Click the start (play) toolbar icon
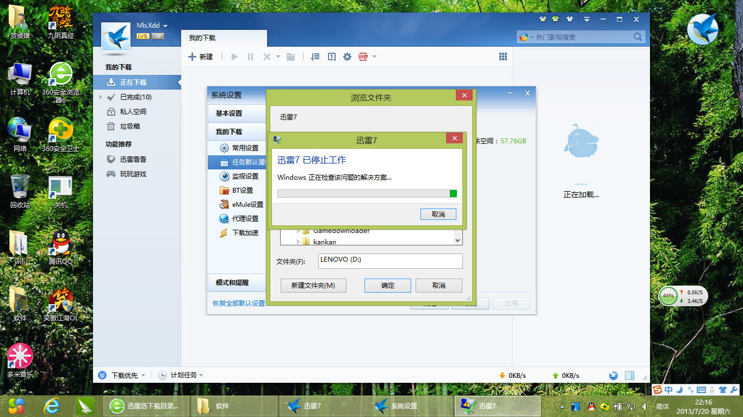743x417 pixels. 235,56
